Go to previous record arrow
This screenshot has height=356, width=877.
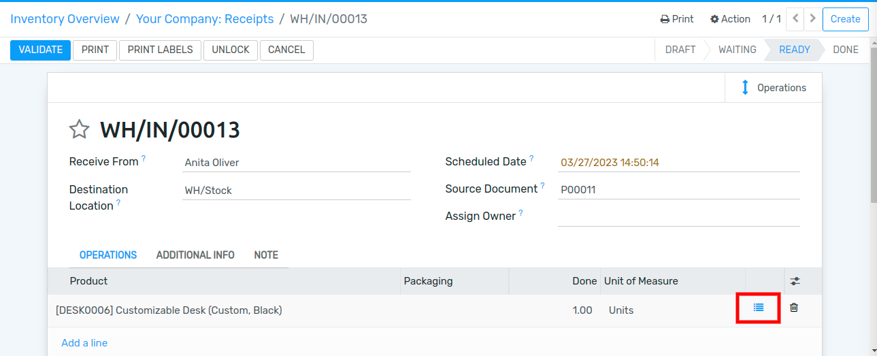coord(795,19)
